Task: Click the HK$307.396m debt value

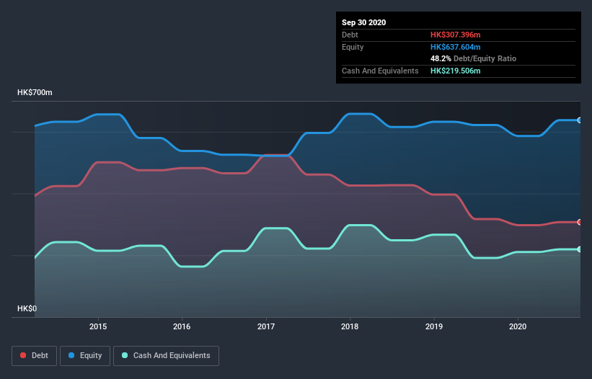Action: pyautogui.click(x=455, y=35)
